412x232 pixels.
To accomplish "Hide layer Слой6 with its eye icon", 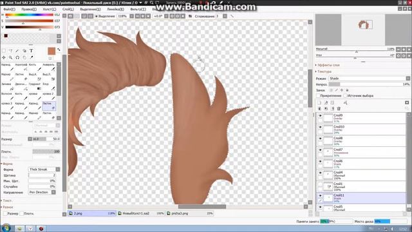I will (320, 161).
